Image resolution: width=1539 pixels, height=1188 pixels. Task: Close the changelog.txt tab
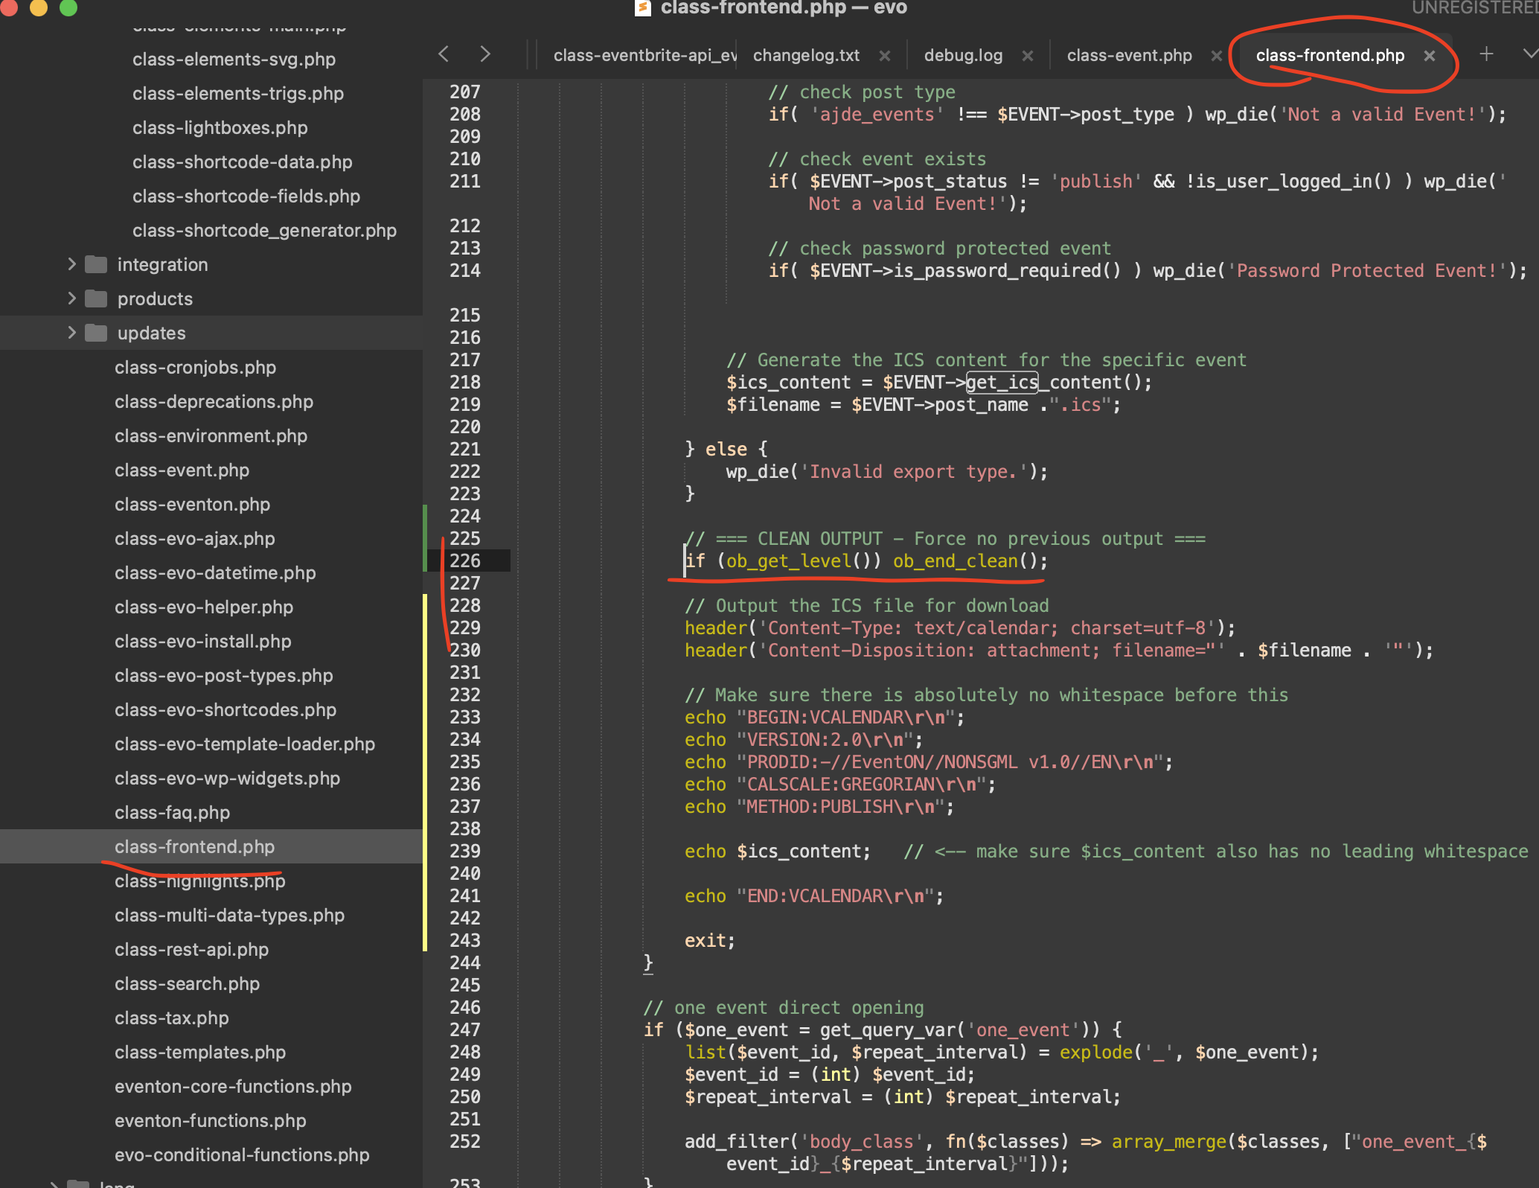click(885, 56)
